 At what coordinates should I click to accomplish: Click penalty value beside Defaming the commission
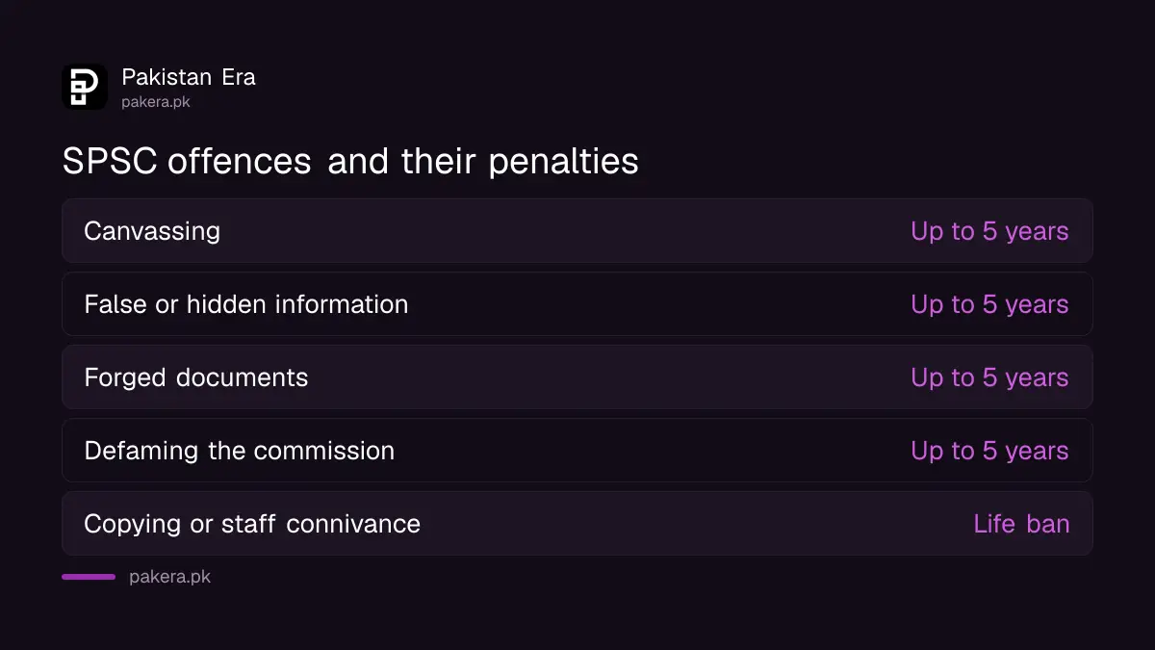[x=989, y=452]
